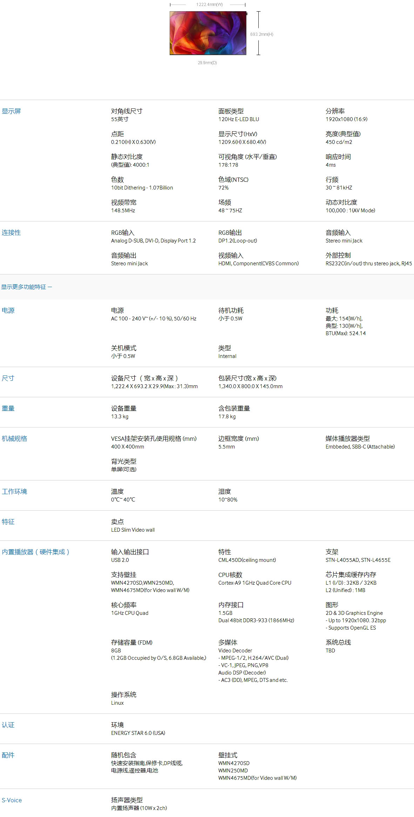The width and height of the screenshot is (414, 817).
Task: Click the 10bit Dithering - 1.07Billion value
Action: (142, 188)
